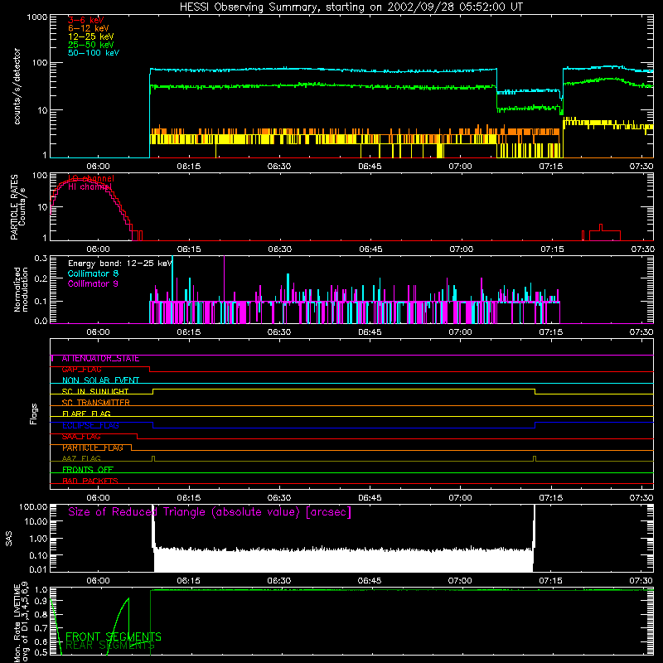Click the '0.7' tick on the livetime axis

[41, 628]
